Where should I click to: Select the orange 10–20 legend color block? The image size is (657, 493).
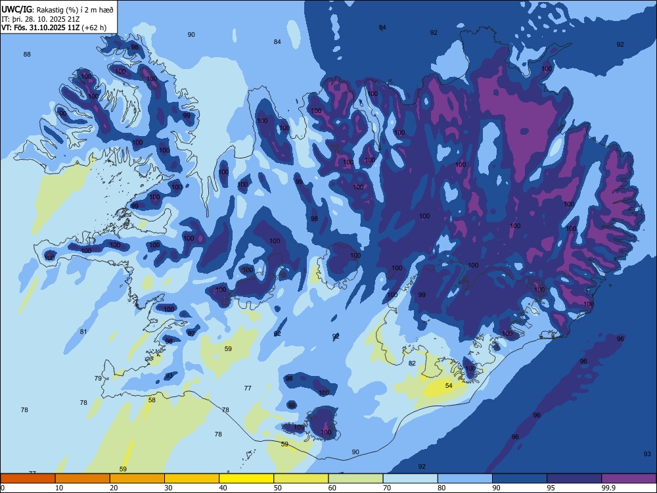coord(83,479)
